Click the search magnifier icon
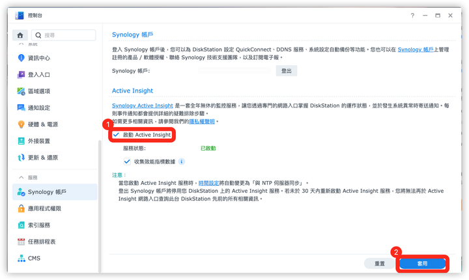The width and height of the screenshot is (469, 280). click(x=38, y=35)
